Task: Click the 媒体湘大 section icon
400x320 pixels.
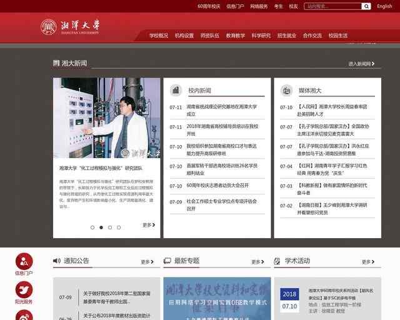Action: [286, 90]
